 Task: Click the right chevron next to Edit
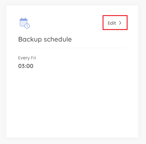click(x=120, y=23)
